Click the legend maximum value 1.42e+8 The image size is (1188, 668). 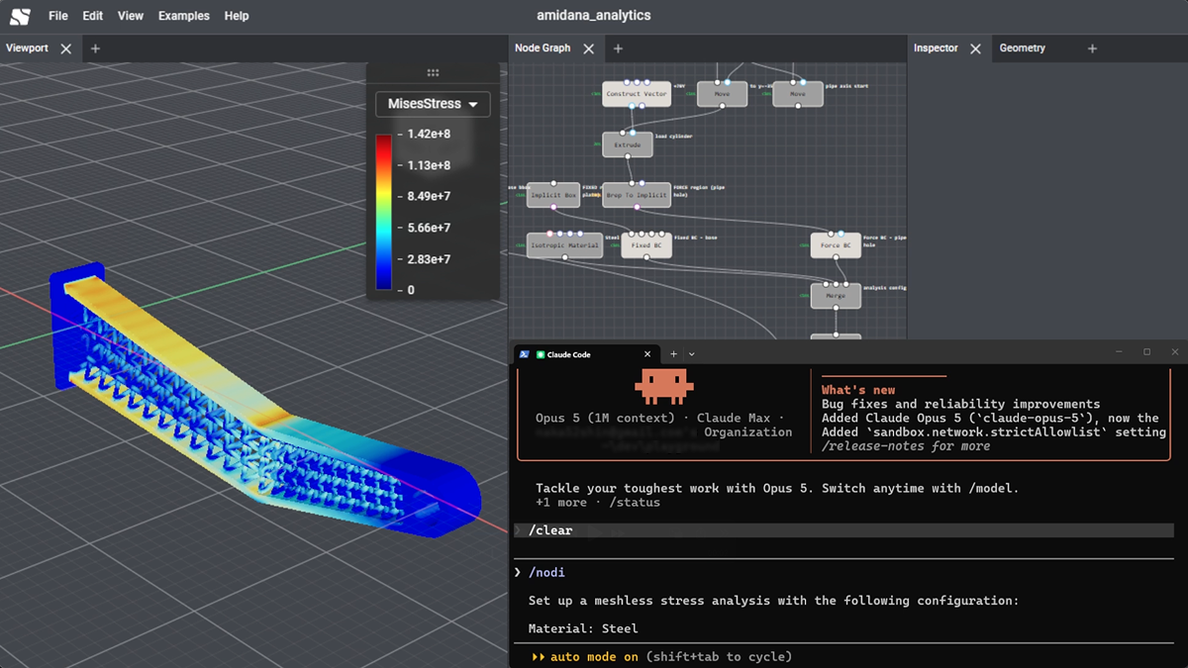pyautogui.click(x=429, y=134)
